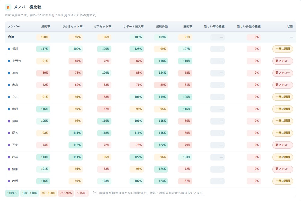Screen dimensions: 301x201
Task: Click the blue dot next to 小野寺
Action: (9, 61)
